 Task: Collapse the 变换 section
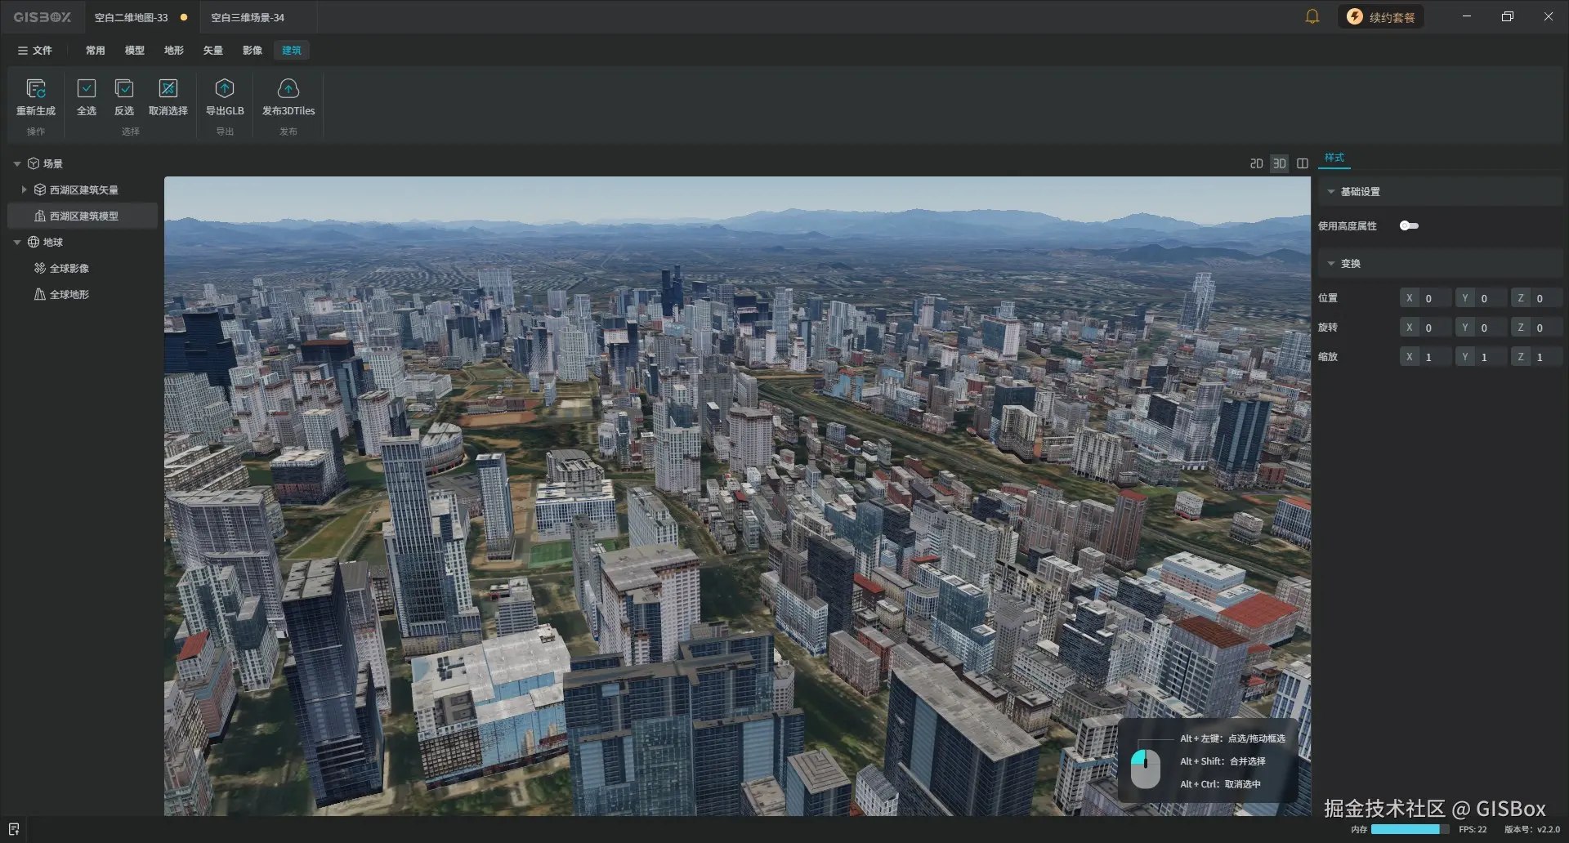pyautogui.click(x=1331, y=263)
